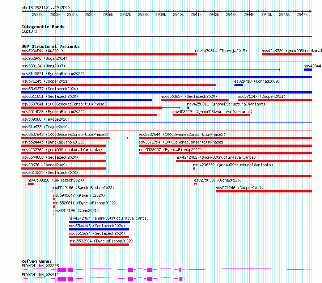This screenshot has height=283, width=322.
Task: Select esv3637643 (1000GenomesConsortiumPhase3) variant
Action: tap(65, 134)
